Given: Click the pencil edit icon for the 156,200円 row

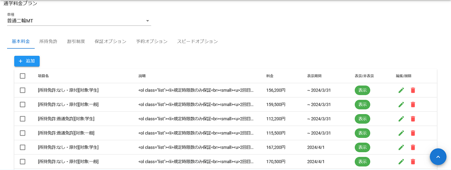Looking at the screenshot, I should click(401, 90).
